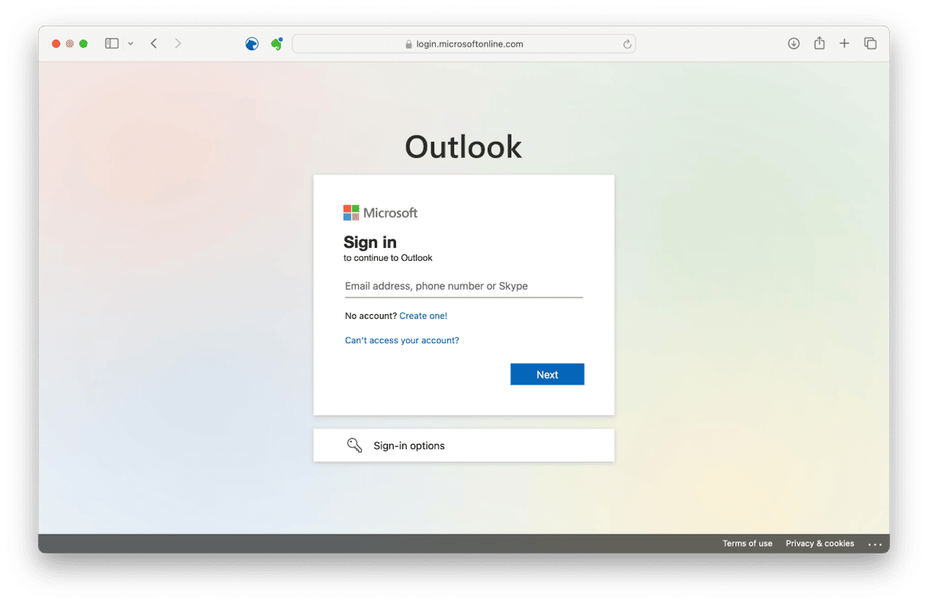Click the login.microsoftonline.com address bar

coord(464,44)
